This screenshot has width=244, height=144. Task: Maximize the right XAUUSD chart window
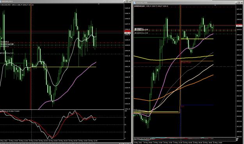pos(239,2)
